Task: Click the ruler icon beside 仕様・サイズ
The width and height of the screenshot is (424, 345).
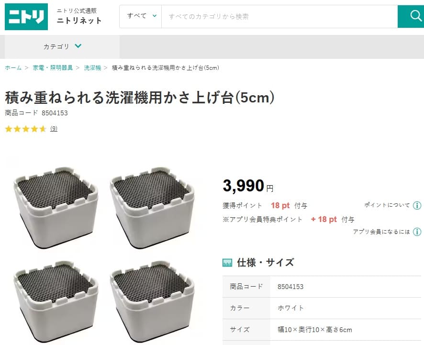Action: coord(227,263)
